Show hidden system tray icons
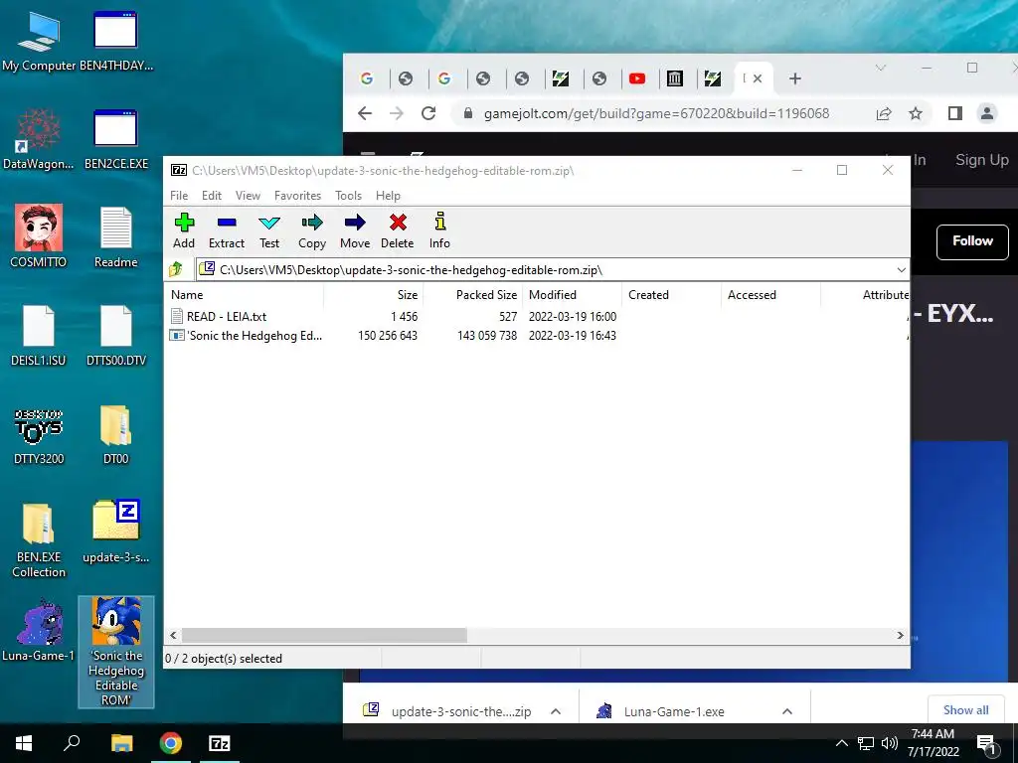Viewport: 1018px width, 763px height. pos(841,743)
